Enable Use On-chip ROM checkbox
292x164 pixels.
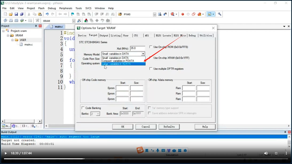click(151, 47)
